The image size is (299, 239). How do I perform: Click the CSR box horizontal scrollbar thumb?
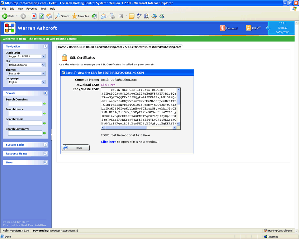click(126, 128)
